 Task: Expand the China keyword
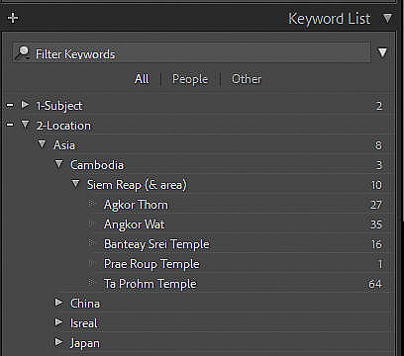coord(58,303)
